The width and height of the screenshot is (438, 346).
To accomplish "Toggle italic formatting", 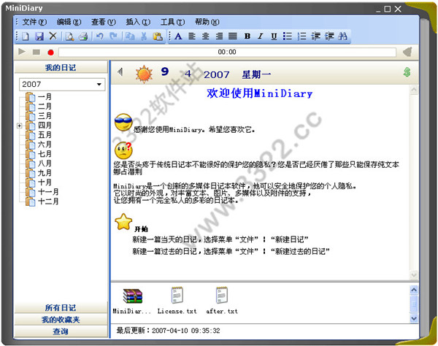I will pyautogui.click(x=261, y=36).
